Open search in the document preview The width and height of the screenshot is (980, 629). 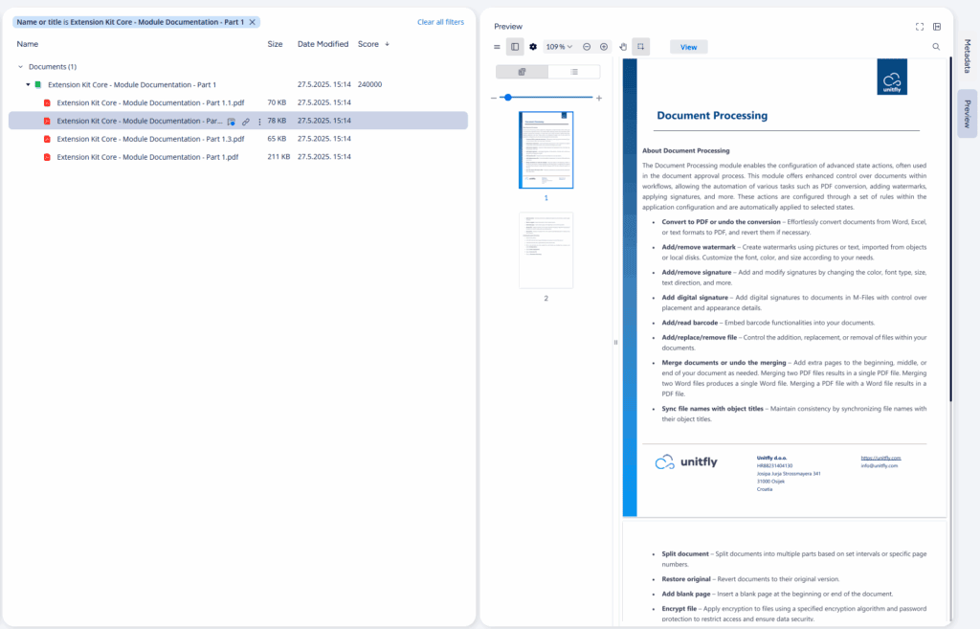coord(936,46)
